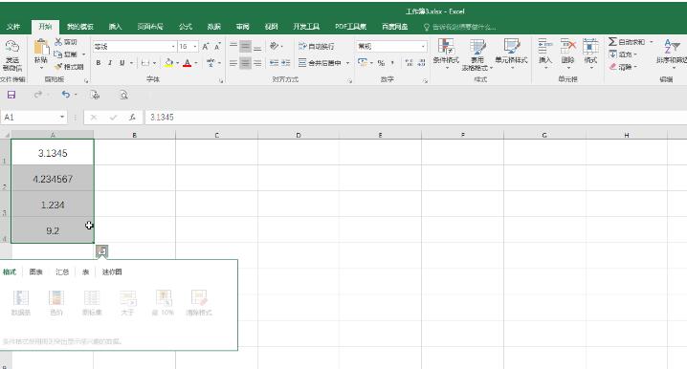This screenshot has height=369, width=687.
Task: Switch to the Formulas (公式) ribbon tab
Action: click(x=186, y=27)
